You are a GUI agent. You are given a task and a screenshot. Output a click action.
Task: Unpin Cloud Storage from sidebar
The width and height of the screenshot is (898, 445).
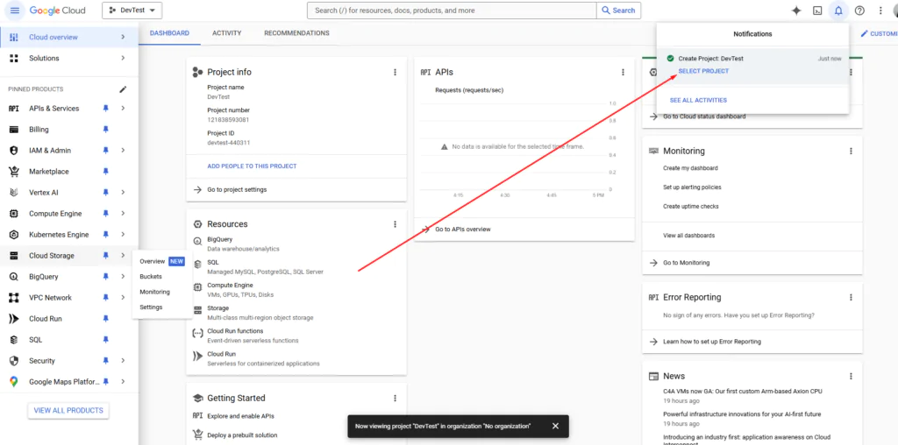(105, 256)
